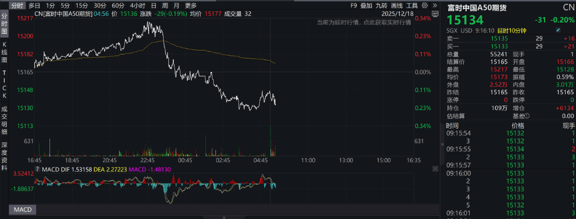The height and width of the screenshot is (219, 576).
Task: Close the MACD indicator panel
Action: (435, 169)
